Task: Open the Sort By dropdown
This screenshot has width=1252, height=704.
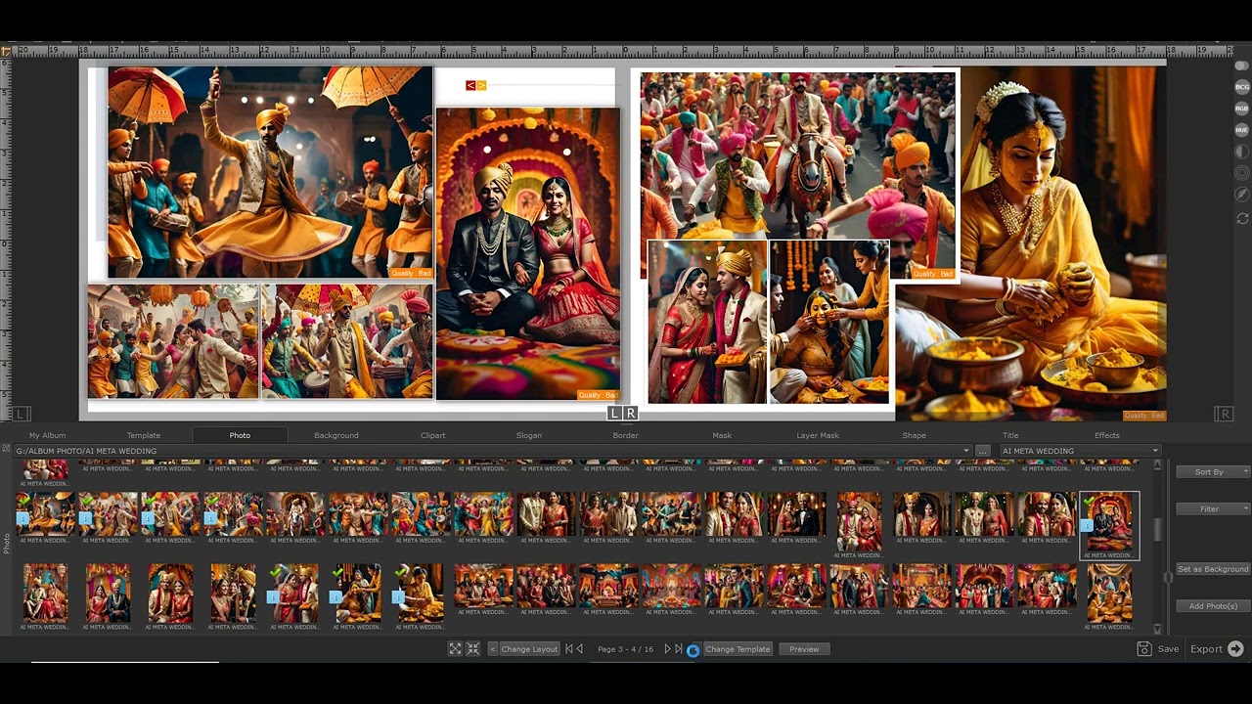Action: tap(1213, 471)
